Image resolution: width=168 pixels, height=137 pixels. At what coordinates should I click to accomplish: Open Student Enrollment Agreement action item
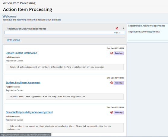pos(23,83)
